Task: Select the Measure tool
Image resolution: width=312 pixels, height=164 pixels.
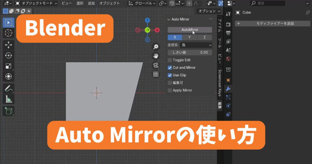Action: coord(8,99)
